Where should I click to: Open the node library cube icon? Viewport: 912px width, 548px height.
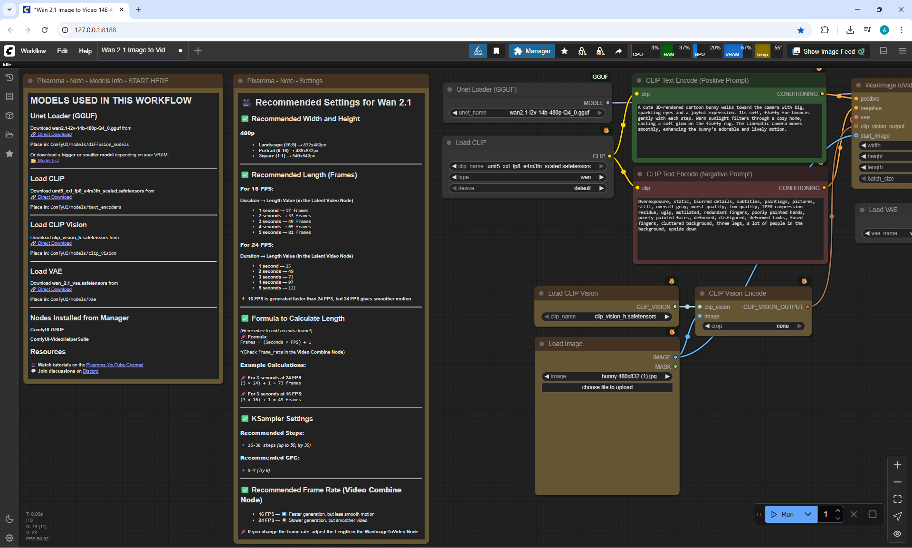coord(9,115)
